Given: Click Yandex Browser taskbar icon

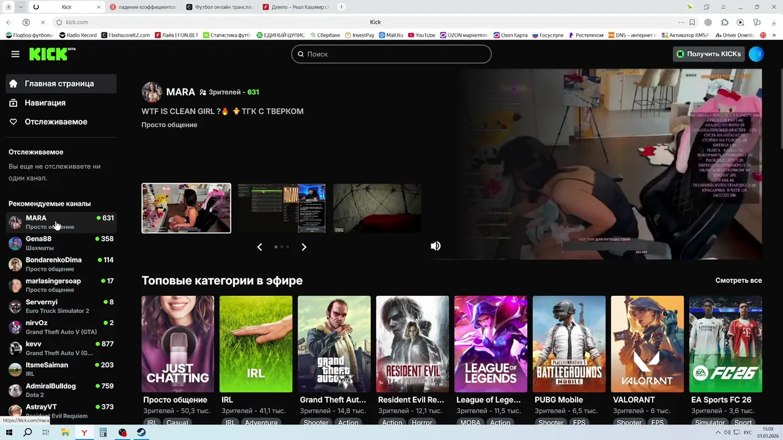Looking at the screenshot, I should pyautogui.click(x=84, y=432).
